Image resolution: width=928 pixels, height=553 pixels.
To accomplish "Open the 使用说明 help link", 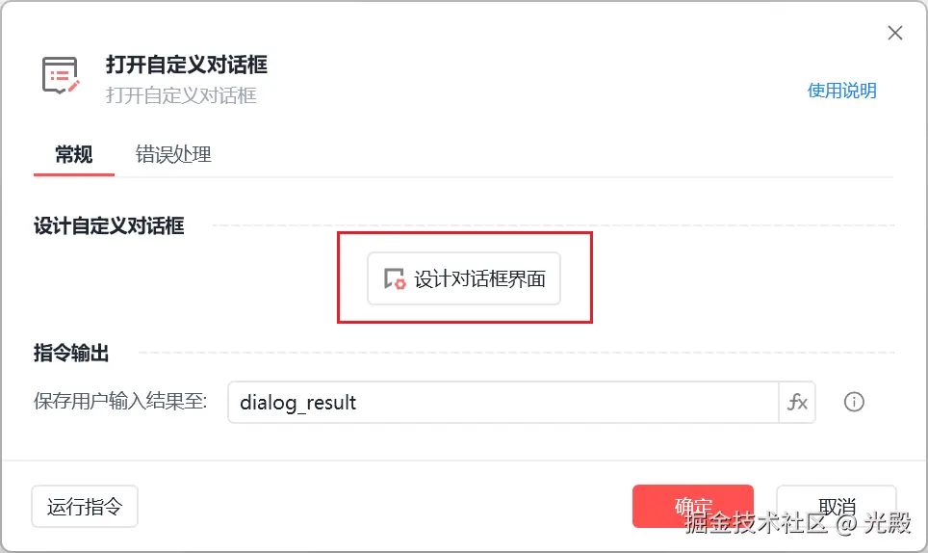I will tap(841, 91).
